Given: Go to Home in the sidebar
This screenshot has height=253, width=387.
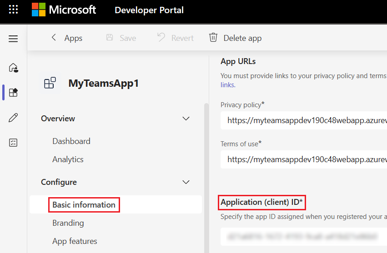Looking at the screenshot, I should click(13, 68).
